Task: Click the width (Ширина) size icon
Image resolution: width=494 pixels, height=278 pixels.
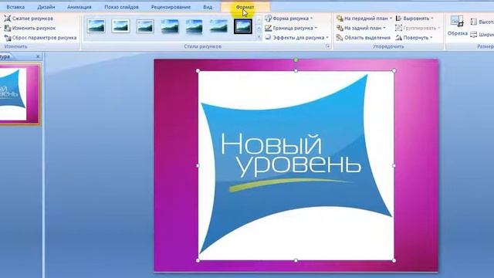Action: click(x=473, y=34)
